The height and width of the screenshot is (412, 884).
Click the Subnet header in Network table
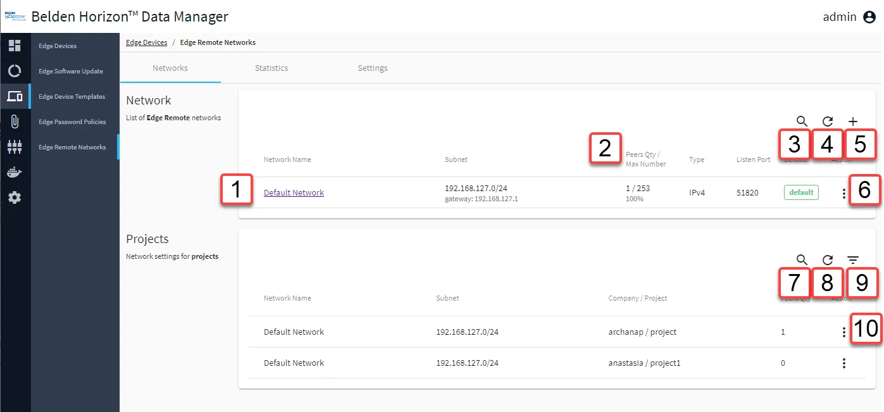coord(456,159)
